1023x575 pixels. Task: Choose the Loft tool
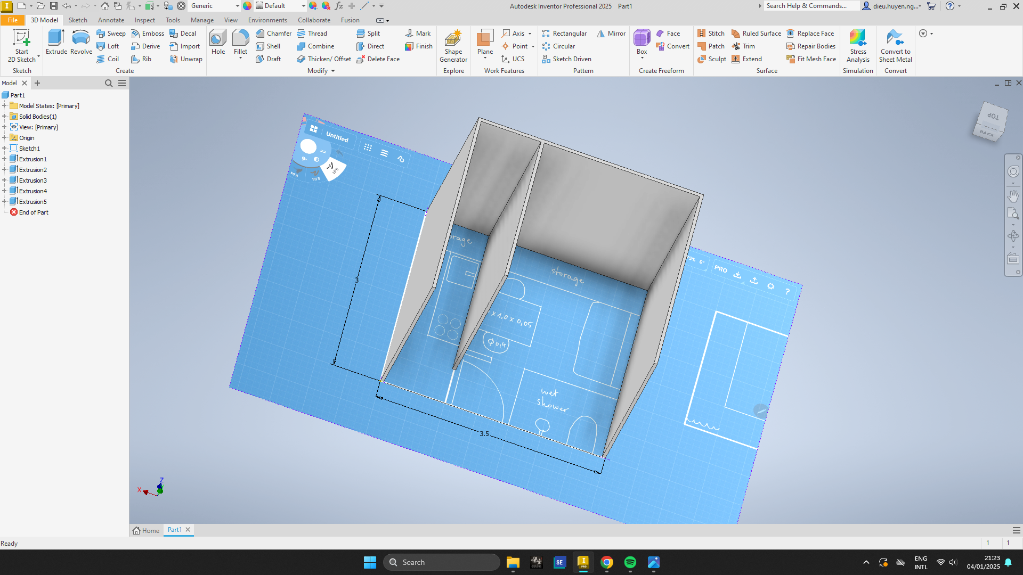(108, 46)
